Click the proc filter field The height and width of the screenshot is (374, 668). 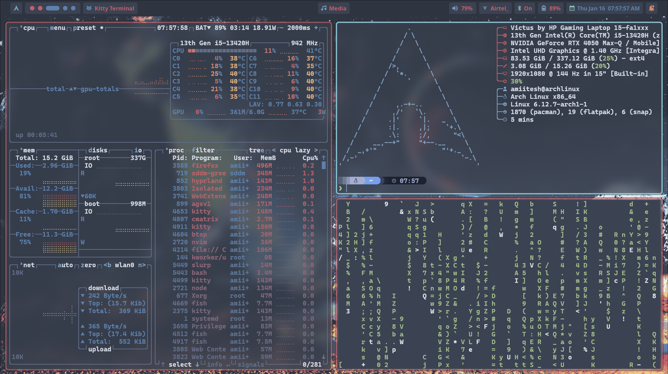(x=203, y=150)
